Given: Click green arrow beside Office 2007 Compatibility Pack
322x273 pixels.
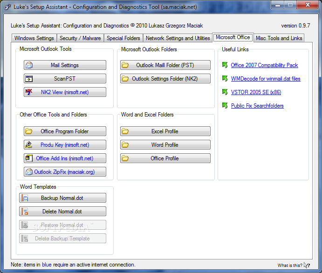Looking at the screenshot, I should click(x=225, y=65).
